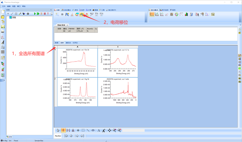Click the charge shift toolbar icon
Viewport: 242px width, 142px height.
click(82, 14)
